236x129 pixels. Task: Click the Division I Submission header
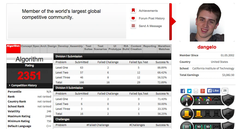point(112,57)
